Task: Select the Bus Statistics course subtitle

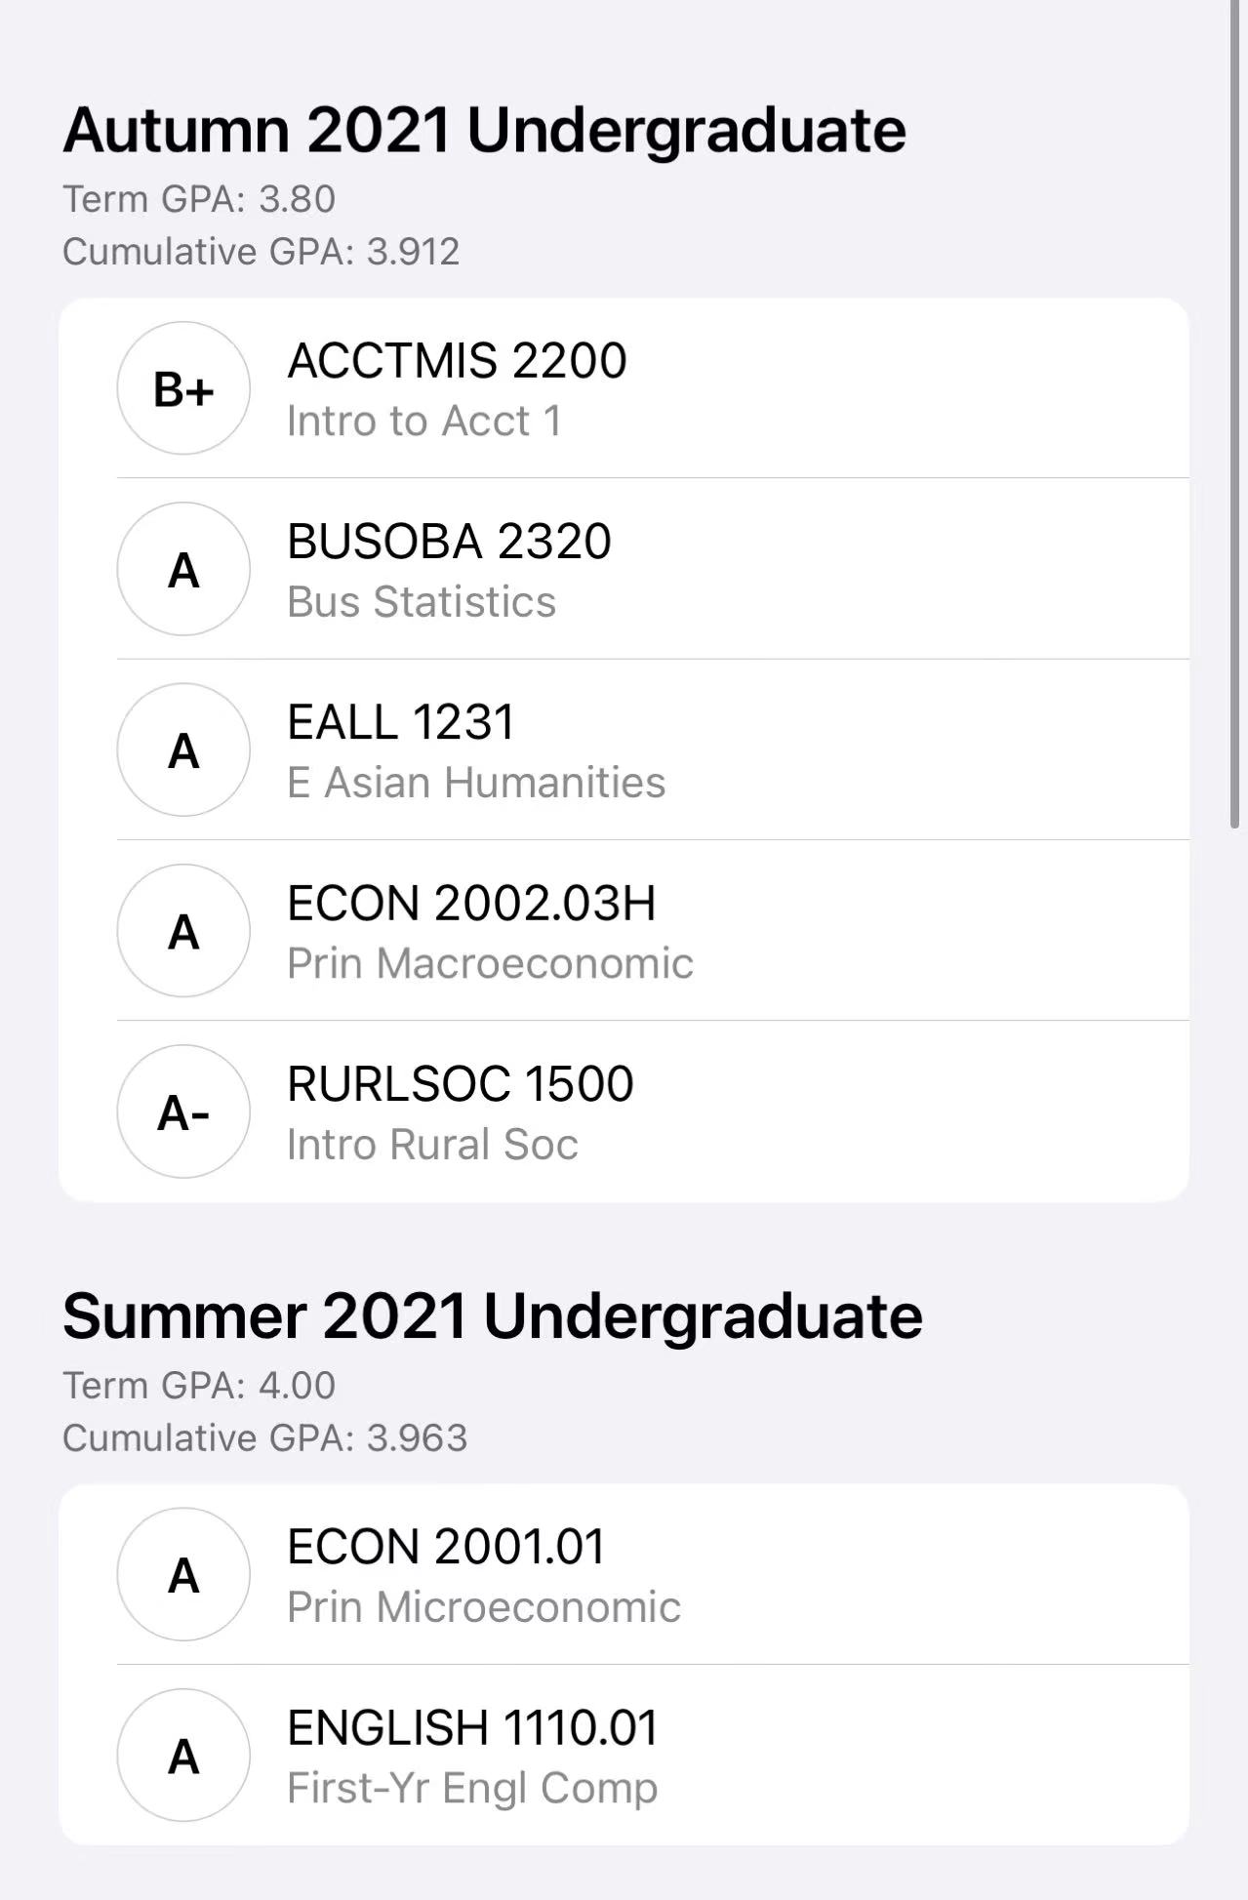Action: click(x=422, y=602)
